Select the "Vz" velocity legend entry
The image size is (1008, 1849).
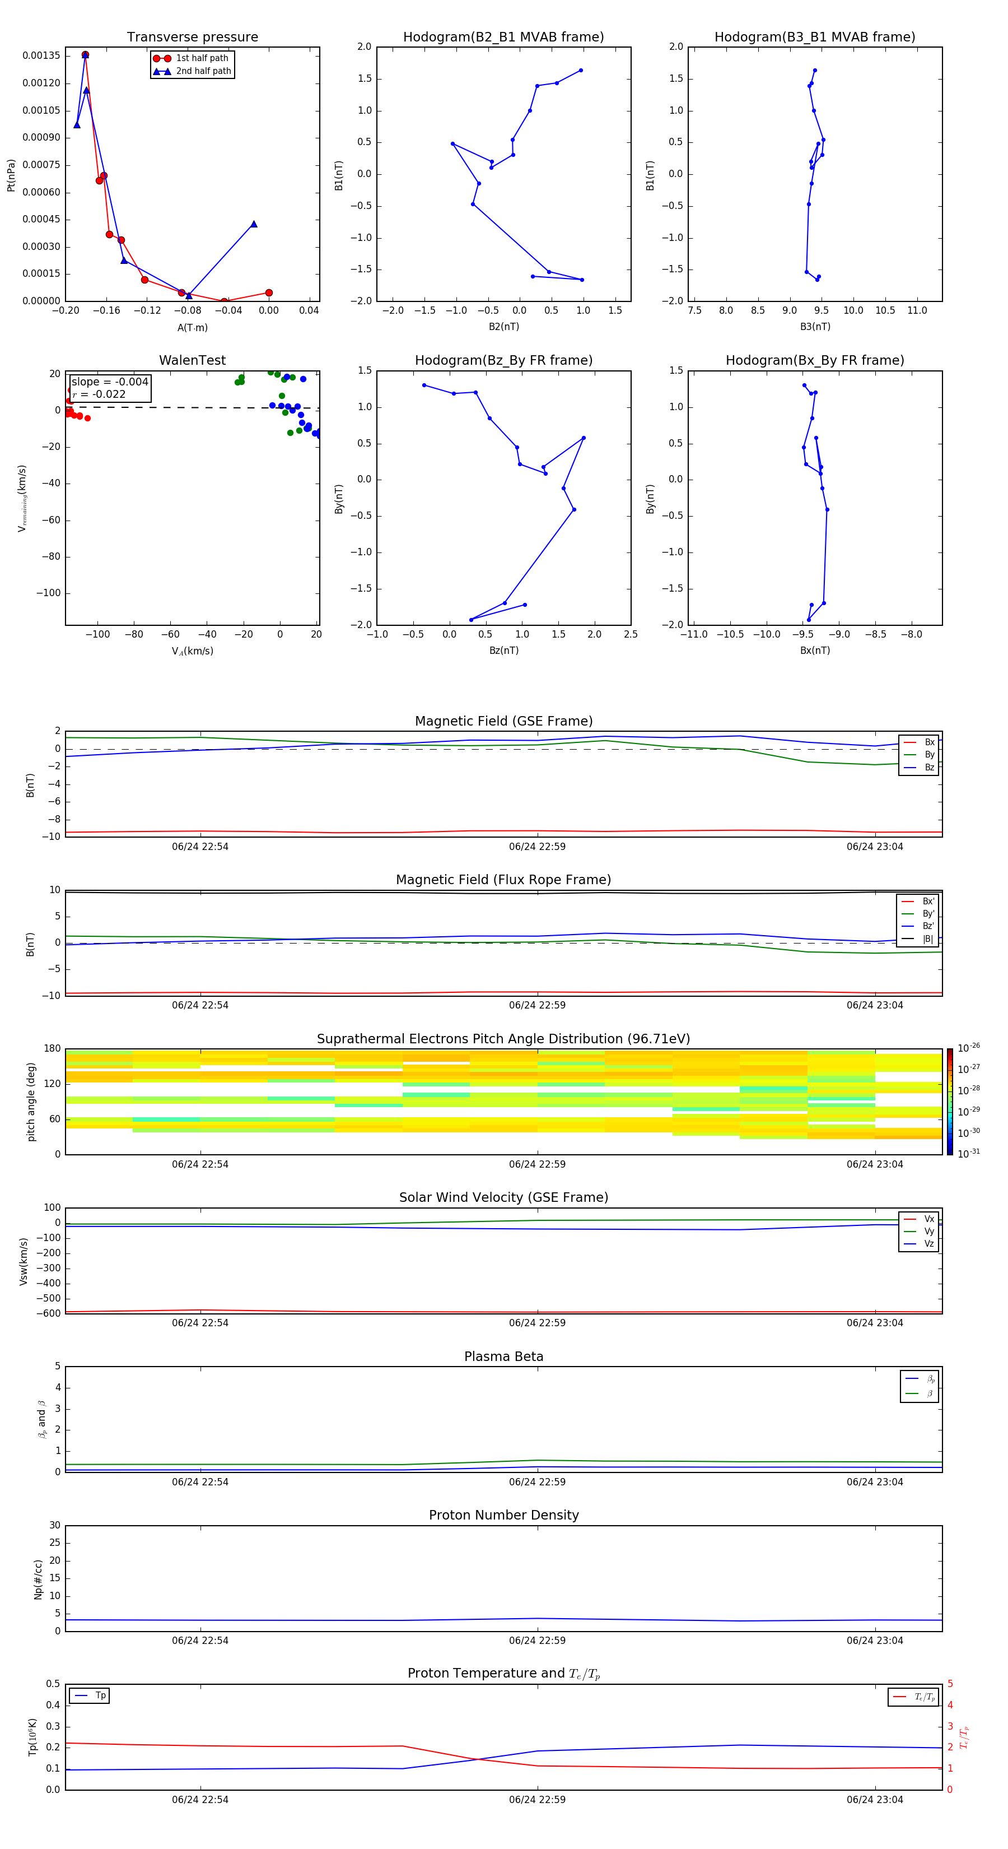(x=919, y=1243)
